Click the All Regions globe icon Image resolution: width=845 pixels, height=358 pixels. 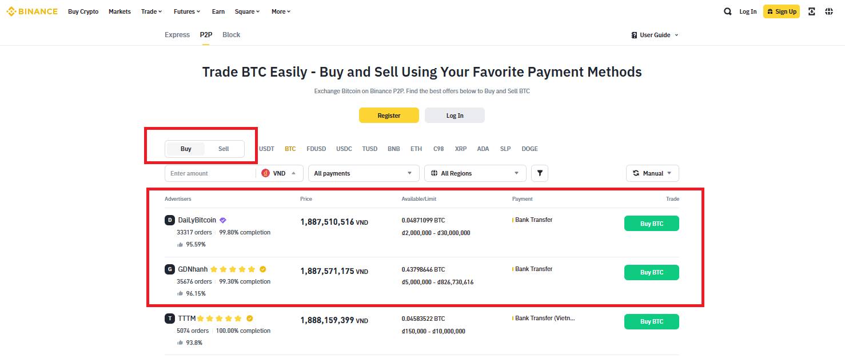click(x=434, y=173)
